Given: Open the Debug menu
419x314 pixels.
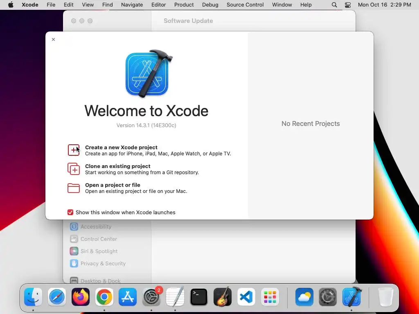Looking at the screenshot, I should point(210,5).
